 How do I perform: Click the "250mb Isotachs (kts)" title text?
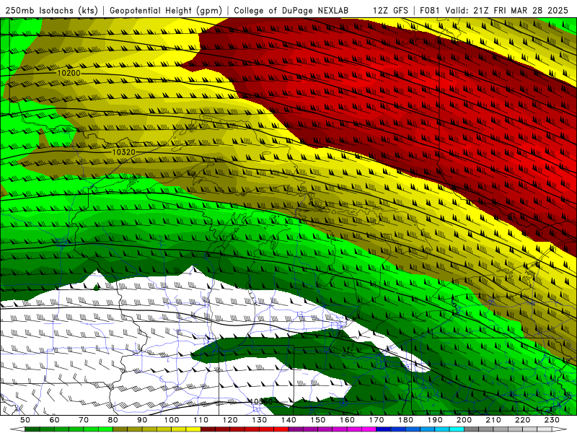(51, 11)
